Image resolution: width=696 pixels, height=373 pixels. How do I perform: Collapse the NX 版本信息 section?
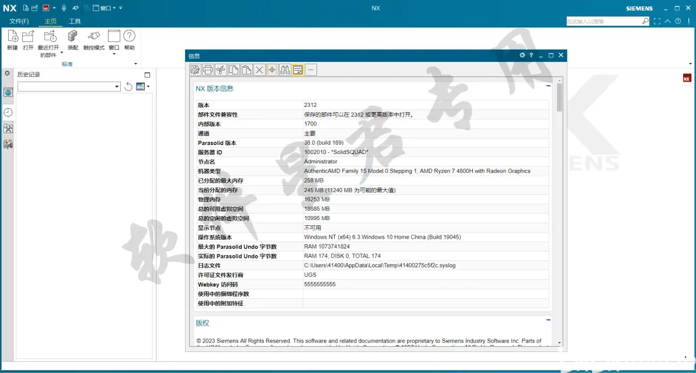[x=548, y=86]
